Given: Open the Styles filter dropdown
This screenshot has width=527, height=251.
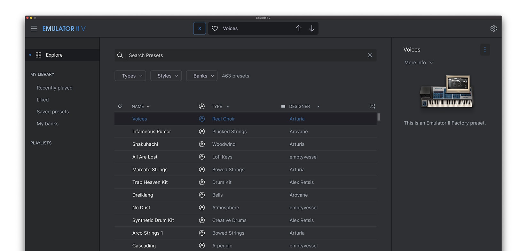Looking at the screenshot, I should (166, 76).
